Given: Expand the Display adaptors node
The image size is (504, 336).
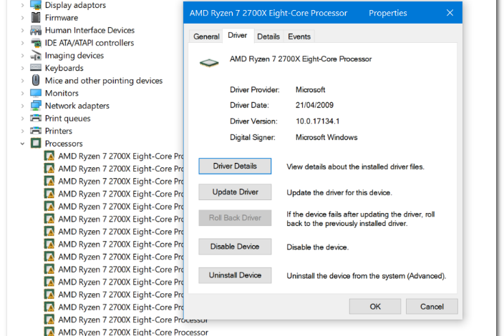Looking at the screenshot, I should (x=22, y=6).
